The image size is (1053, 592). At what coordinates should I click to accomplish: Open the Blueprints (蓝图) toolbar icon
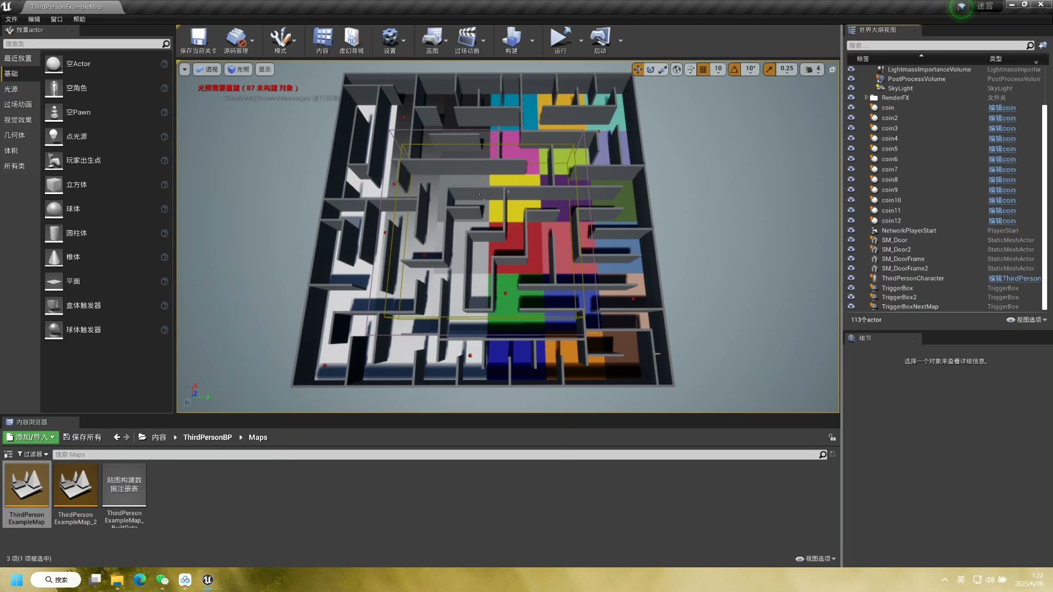coord(432,38)
